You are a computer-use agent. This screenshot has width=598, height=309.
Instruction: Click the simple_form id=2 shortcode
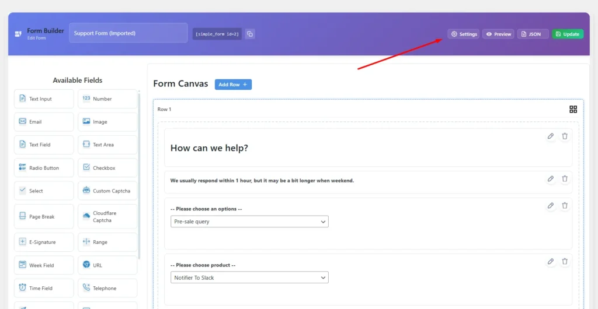click(217, 34)
